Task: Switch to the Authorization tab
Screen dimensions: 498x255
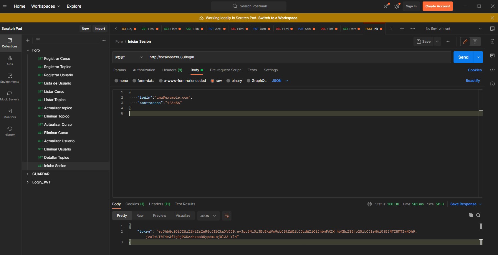Action: 144,70
